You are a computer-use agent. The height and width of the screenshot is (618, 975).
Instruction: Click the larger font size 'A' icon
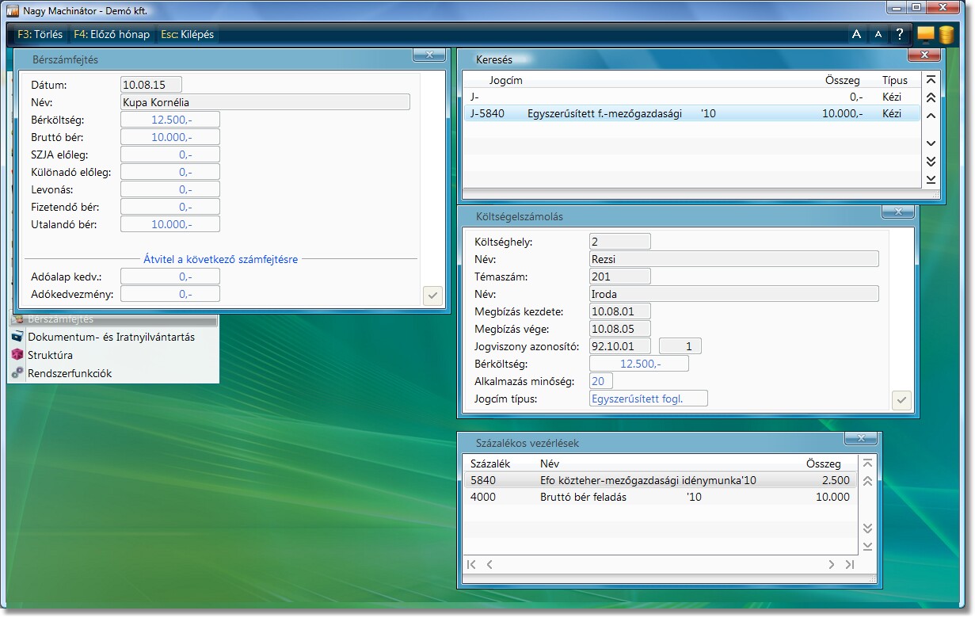(x=856, y=35)
